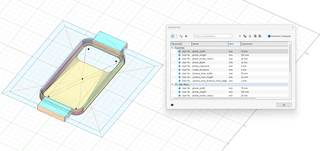The width and height of the screenshot is (320, 151).
Task: Toggle the favorite star for phone_clearance
Action: (x=180, y=66)
